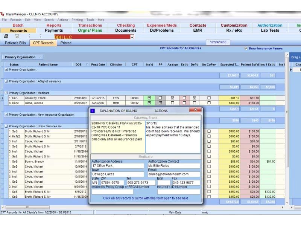This screenshot has height=226, width=301.
Task: Click the Fax number field
Action: [186, 183]
